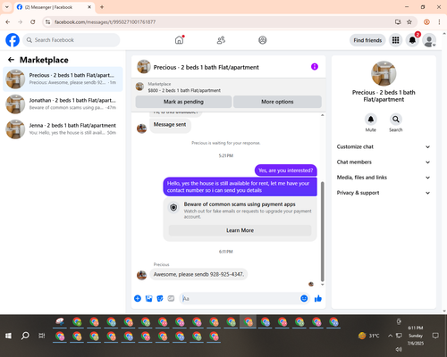
Task: Open the browser tab search dropdown
Action: pyautogui.click(x=7, y=7)
